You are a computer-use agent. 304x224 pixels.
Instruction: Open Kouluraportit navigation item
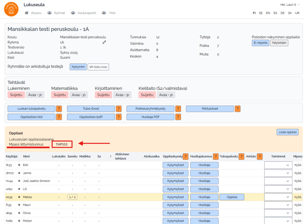(x=84, y=13)
